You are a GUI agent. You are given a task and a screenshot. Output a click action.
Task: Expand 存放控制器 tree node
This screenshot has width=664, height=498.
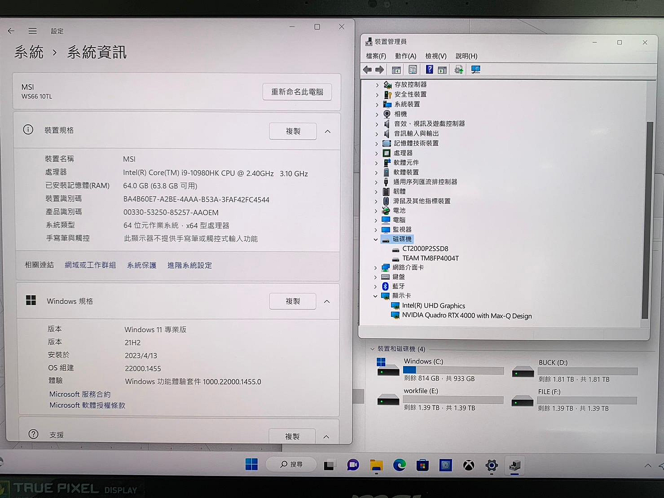[377, 85]
